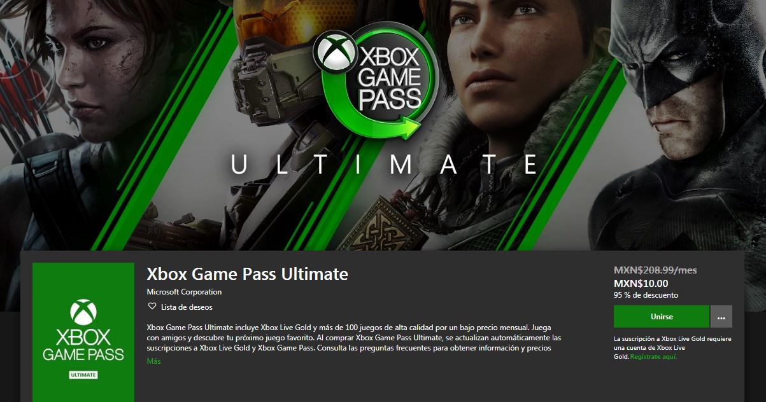
Task: Click the Xbox sphere logo in green box art
Action: pyautogui.click(x=83, y=312)
